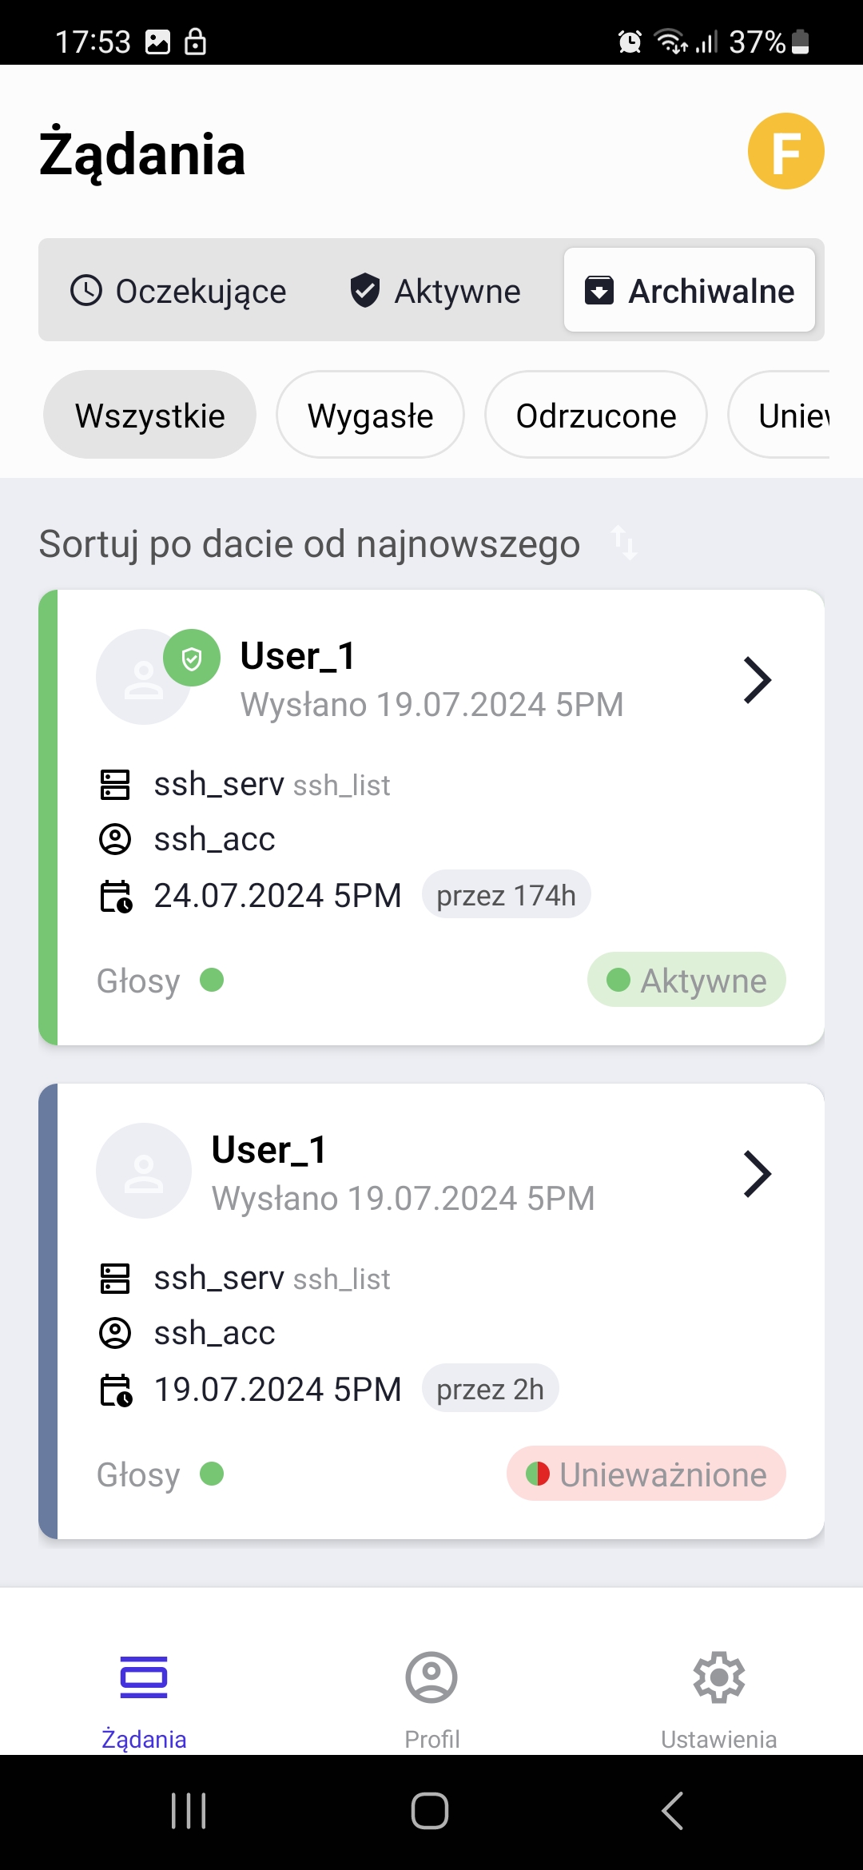The height and width of the screenshot is (1870, 863).
Task: Tap the green shield badge on User_1
Action: (x=192, y=658)
